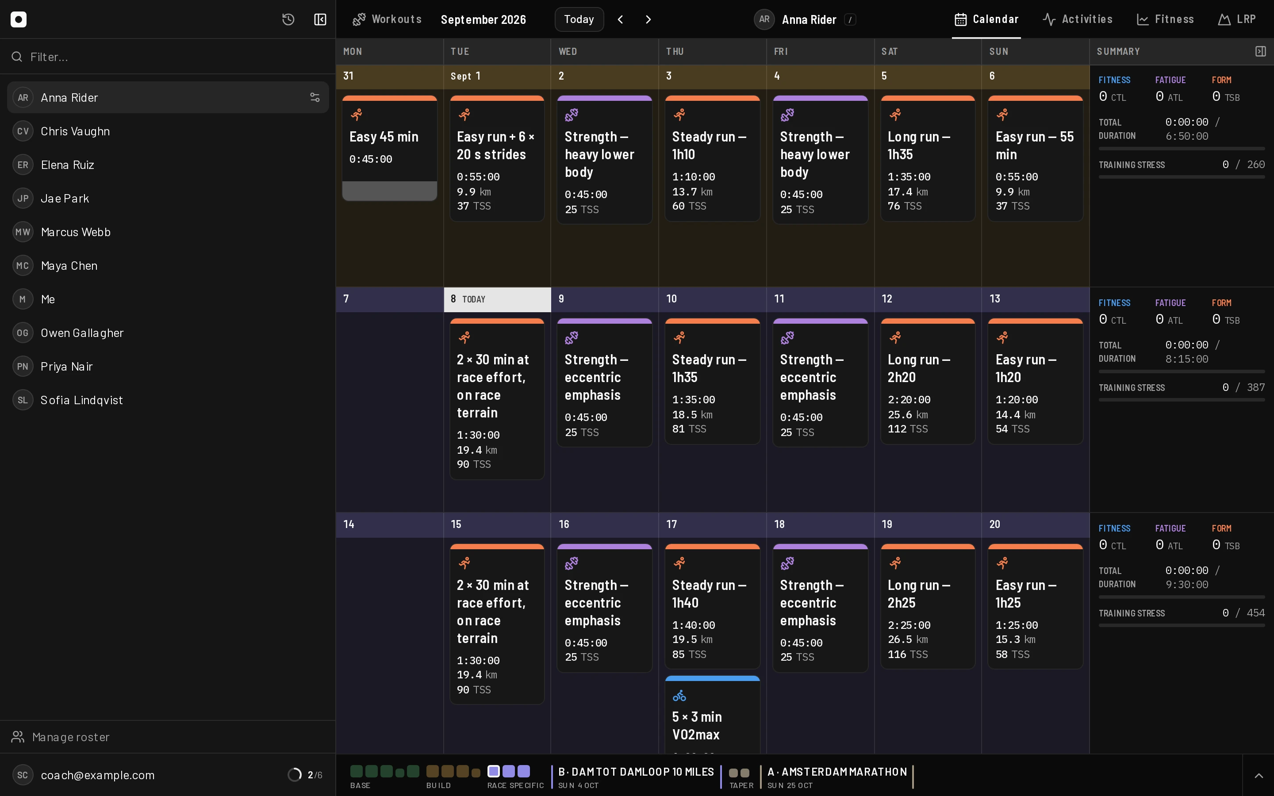1274x796 pixels.
Task: Open the Long run 2h20 workout card
Action: (x=928, y=381)
